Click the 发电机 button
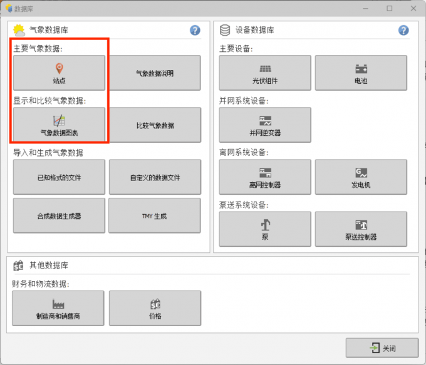Screen dimensions: 426x365 coord(361,177)
